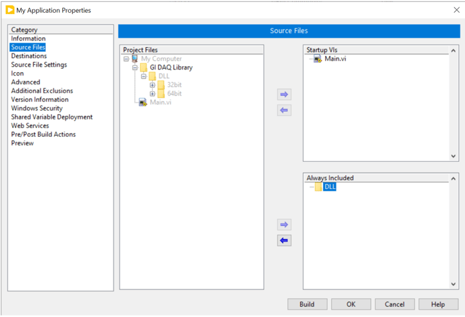Switch to Version Information category

[x=40, y=100]
